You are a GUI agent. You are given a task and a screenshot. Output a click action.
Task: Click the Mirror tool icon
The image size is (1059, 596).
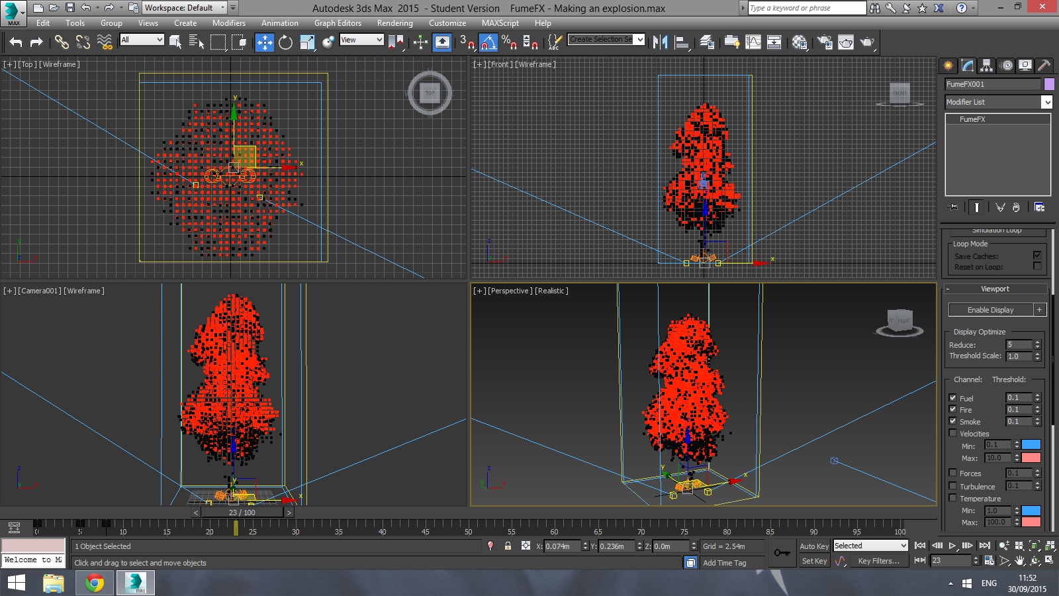click(660, 42)
